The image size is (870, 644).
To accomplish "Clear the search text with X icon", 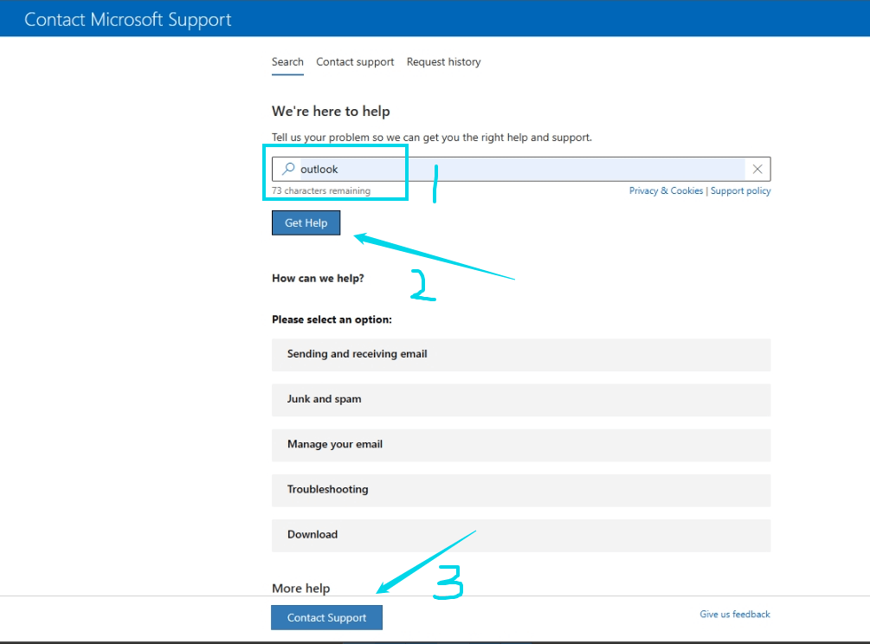I will point(757,169).
